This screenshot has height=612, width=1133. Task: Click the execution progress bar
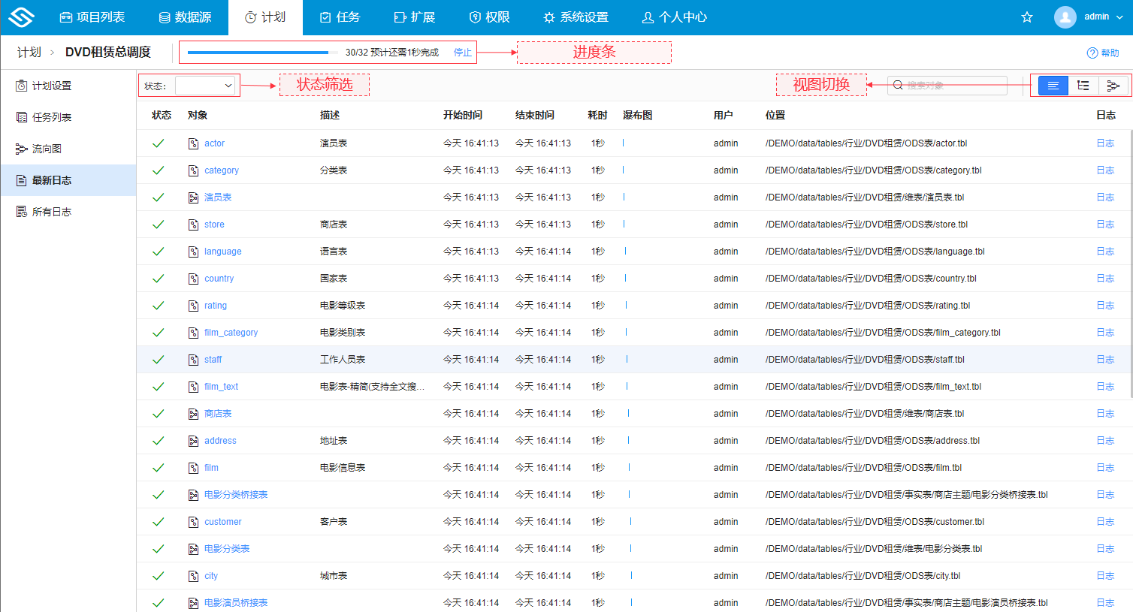click(x=258, y=53)
